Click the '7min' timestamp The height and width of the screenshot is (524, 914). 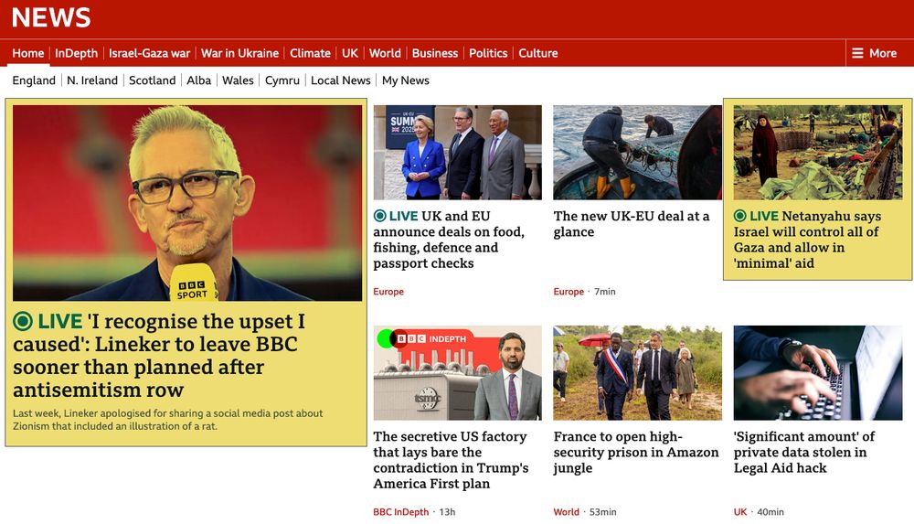coord(604,292)
